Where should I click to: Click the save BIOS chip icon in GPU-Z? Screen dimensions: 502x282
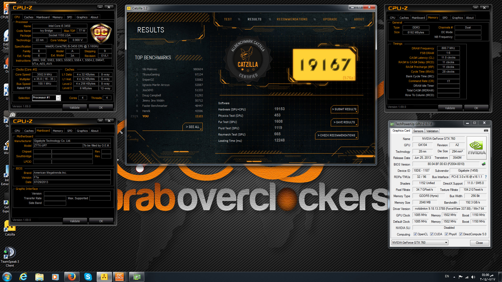click(x=484, y=164)
